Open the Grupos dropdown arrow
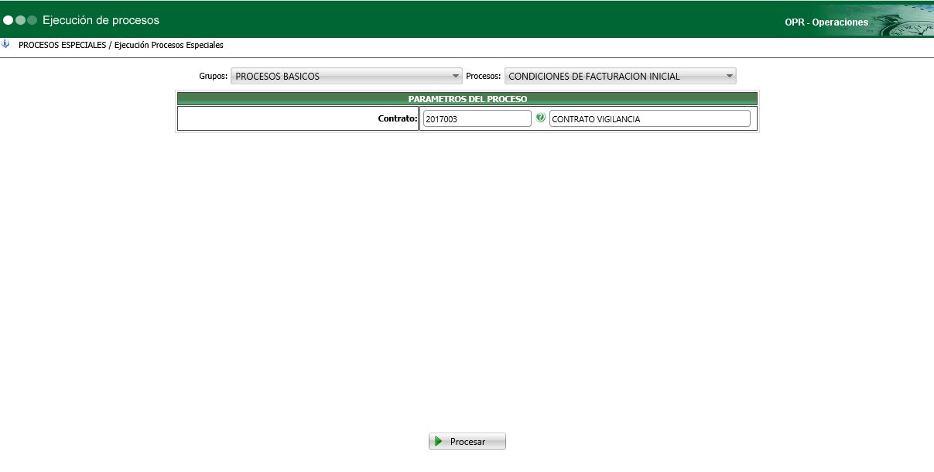Viewport: 934px width, 472px height. [456, 76]
